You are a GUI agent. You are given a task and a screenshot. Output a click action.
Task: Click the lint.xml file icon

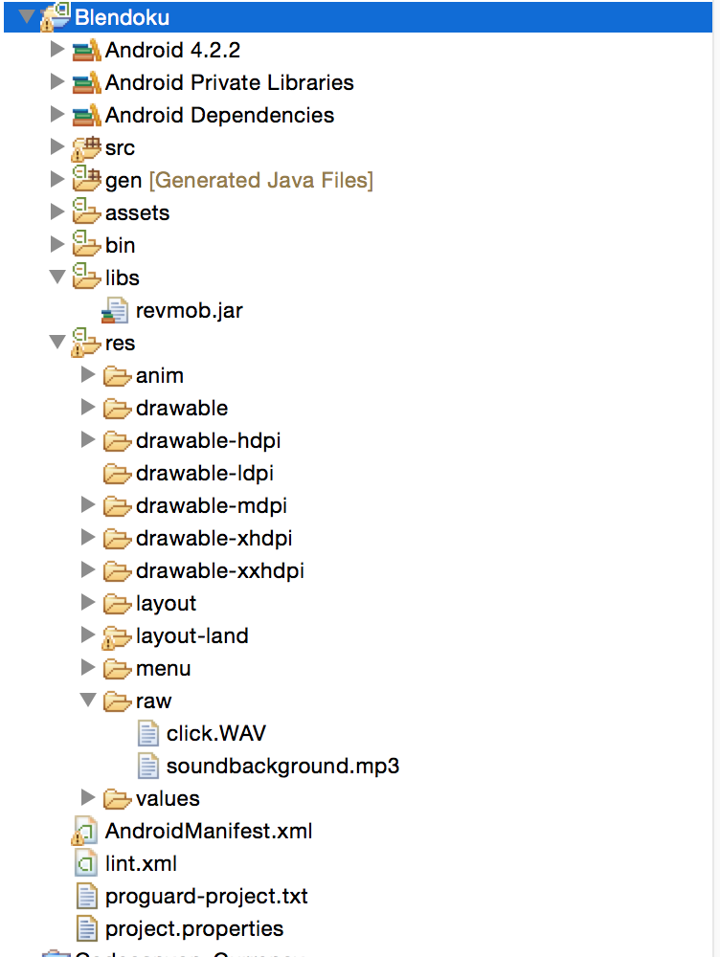[87, 864]
